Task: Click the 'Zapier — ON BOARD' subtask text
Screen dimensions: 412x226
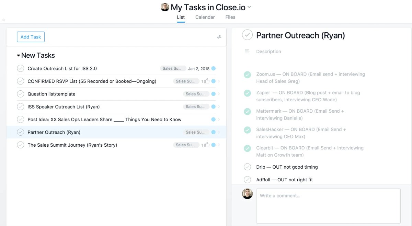Action: [x=308, y=96]
